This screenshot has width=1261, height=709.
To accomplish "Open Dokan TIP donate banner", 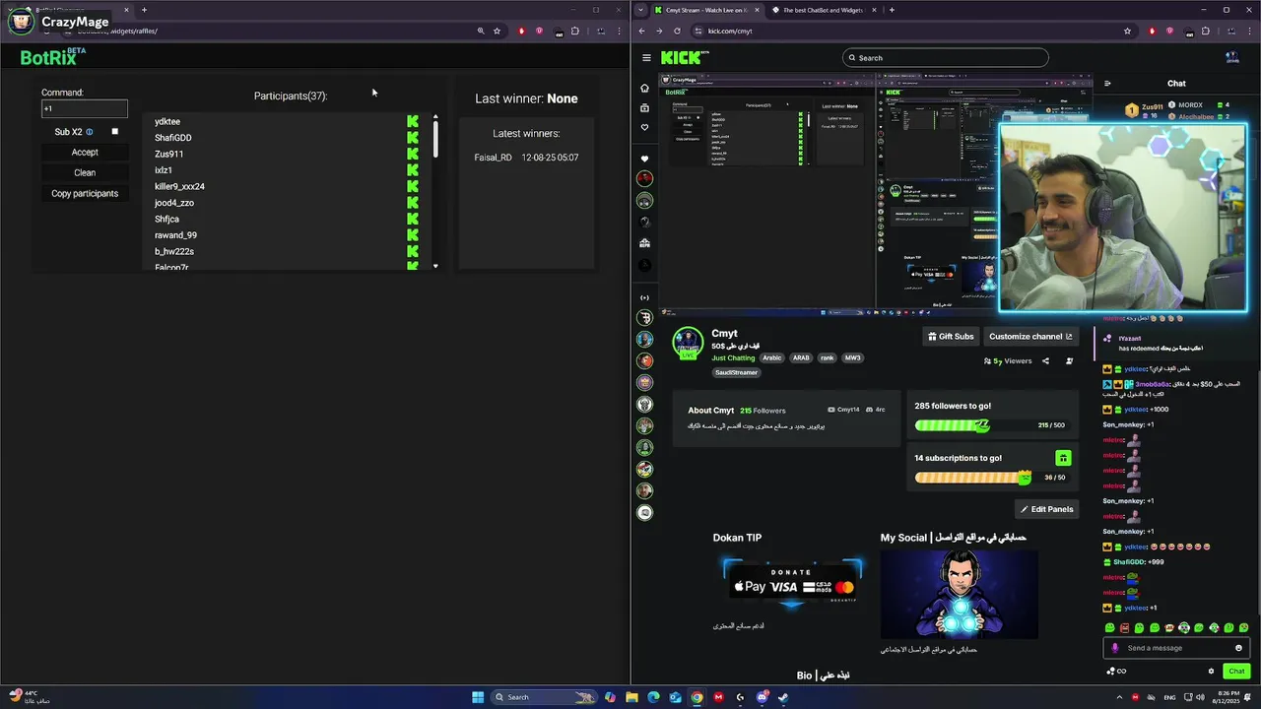I will click(791, 585).
